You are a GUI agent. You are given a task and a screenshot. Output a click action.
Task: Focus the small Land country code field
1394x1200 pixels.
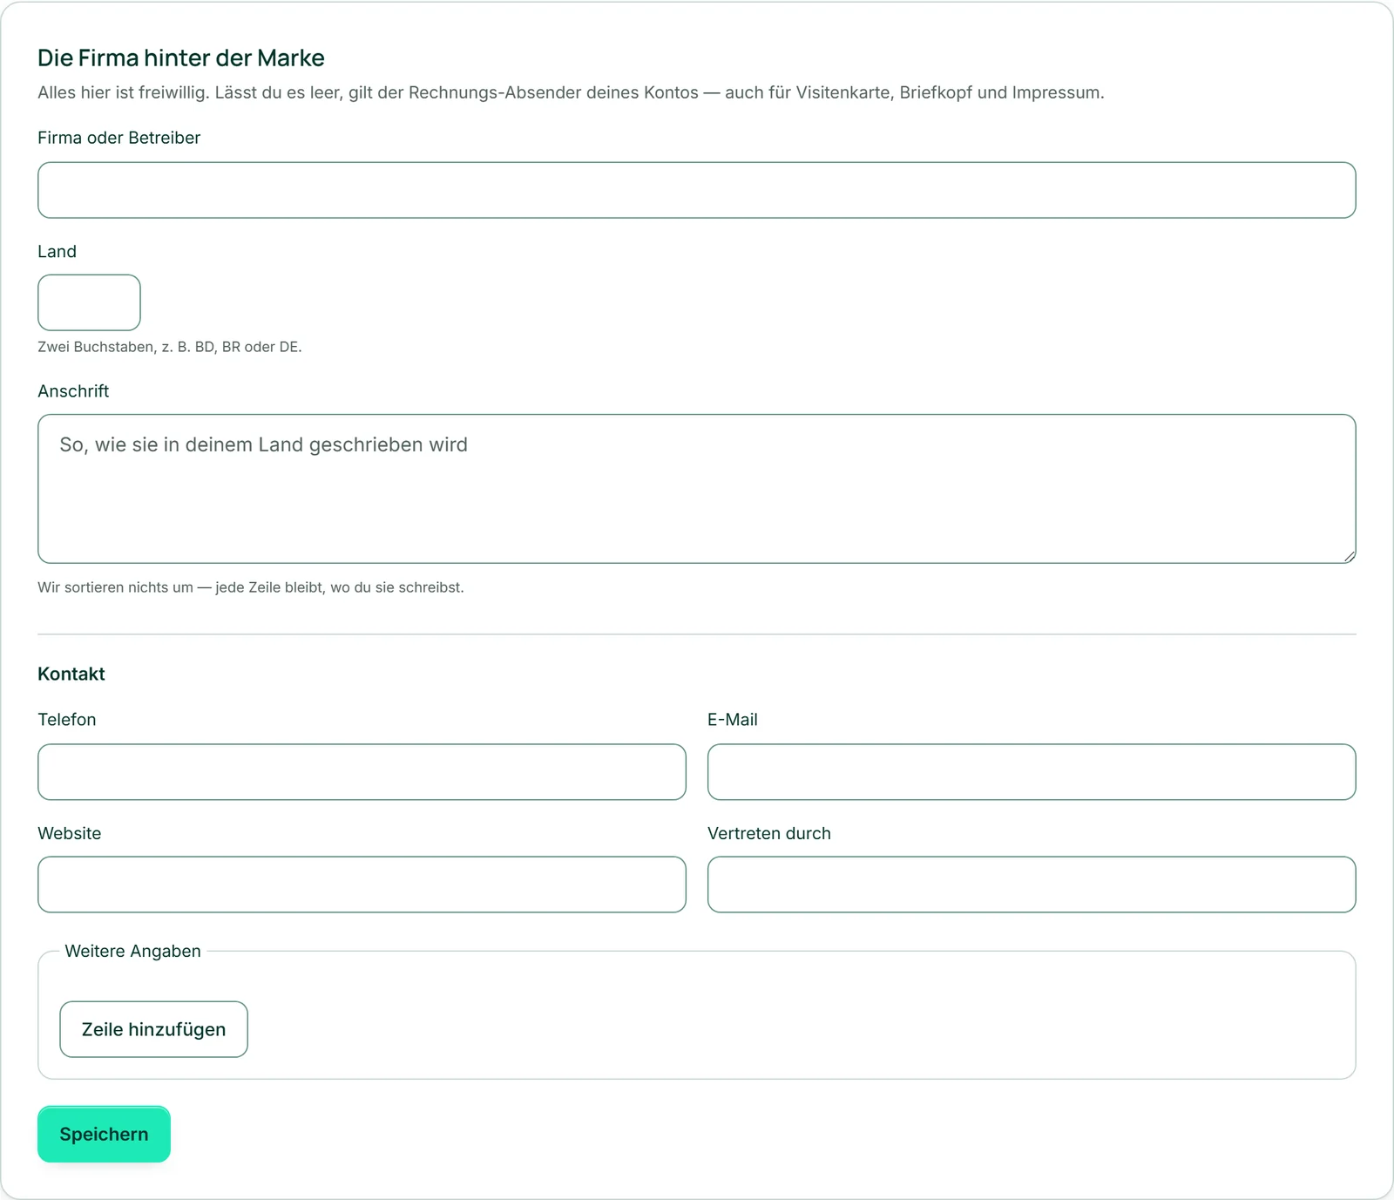click(89, 302)
